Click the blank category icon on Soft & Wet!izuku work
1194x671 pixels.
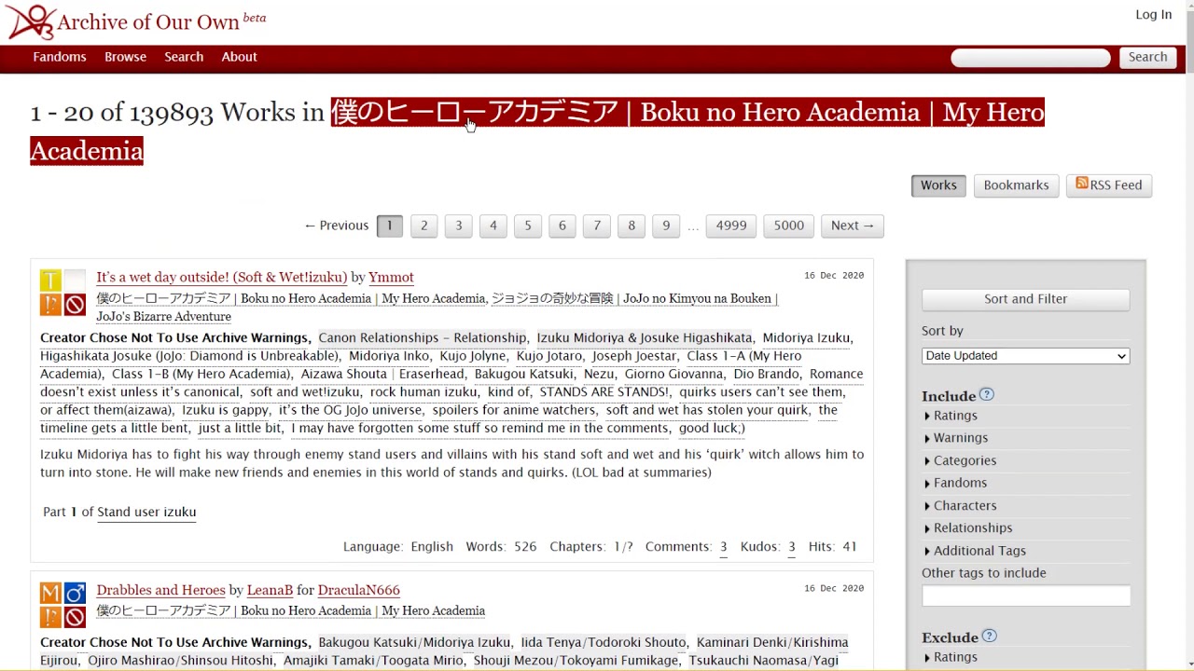click(x=75, y=281)
